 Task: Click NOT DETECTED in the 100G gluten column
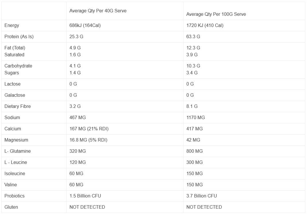pos(204,207)
